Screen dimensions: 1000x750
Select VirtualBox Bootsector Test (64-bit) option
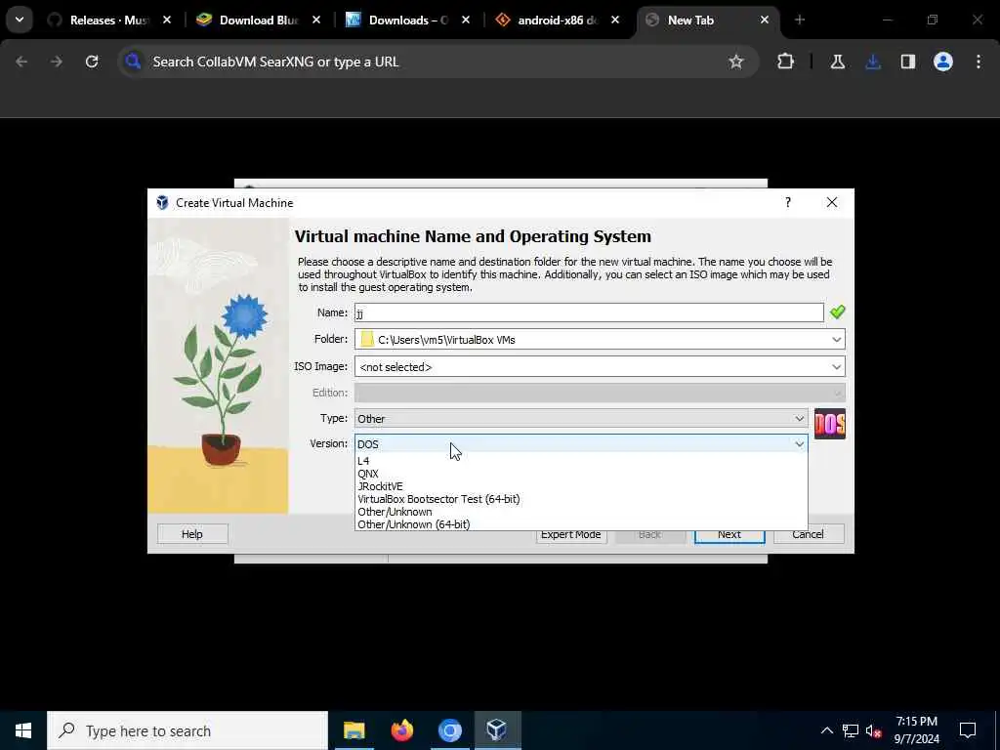pyautogui.click(x=581, y=499)
